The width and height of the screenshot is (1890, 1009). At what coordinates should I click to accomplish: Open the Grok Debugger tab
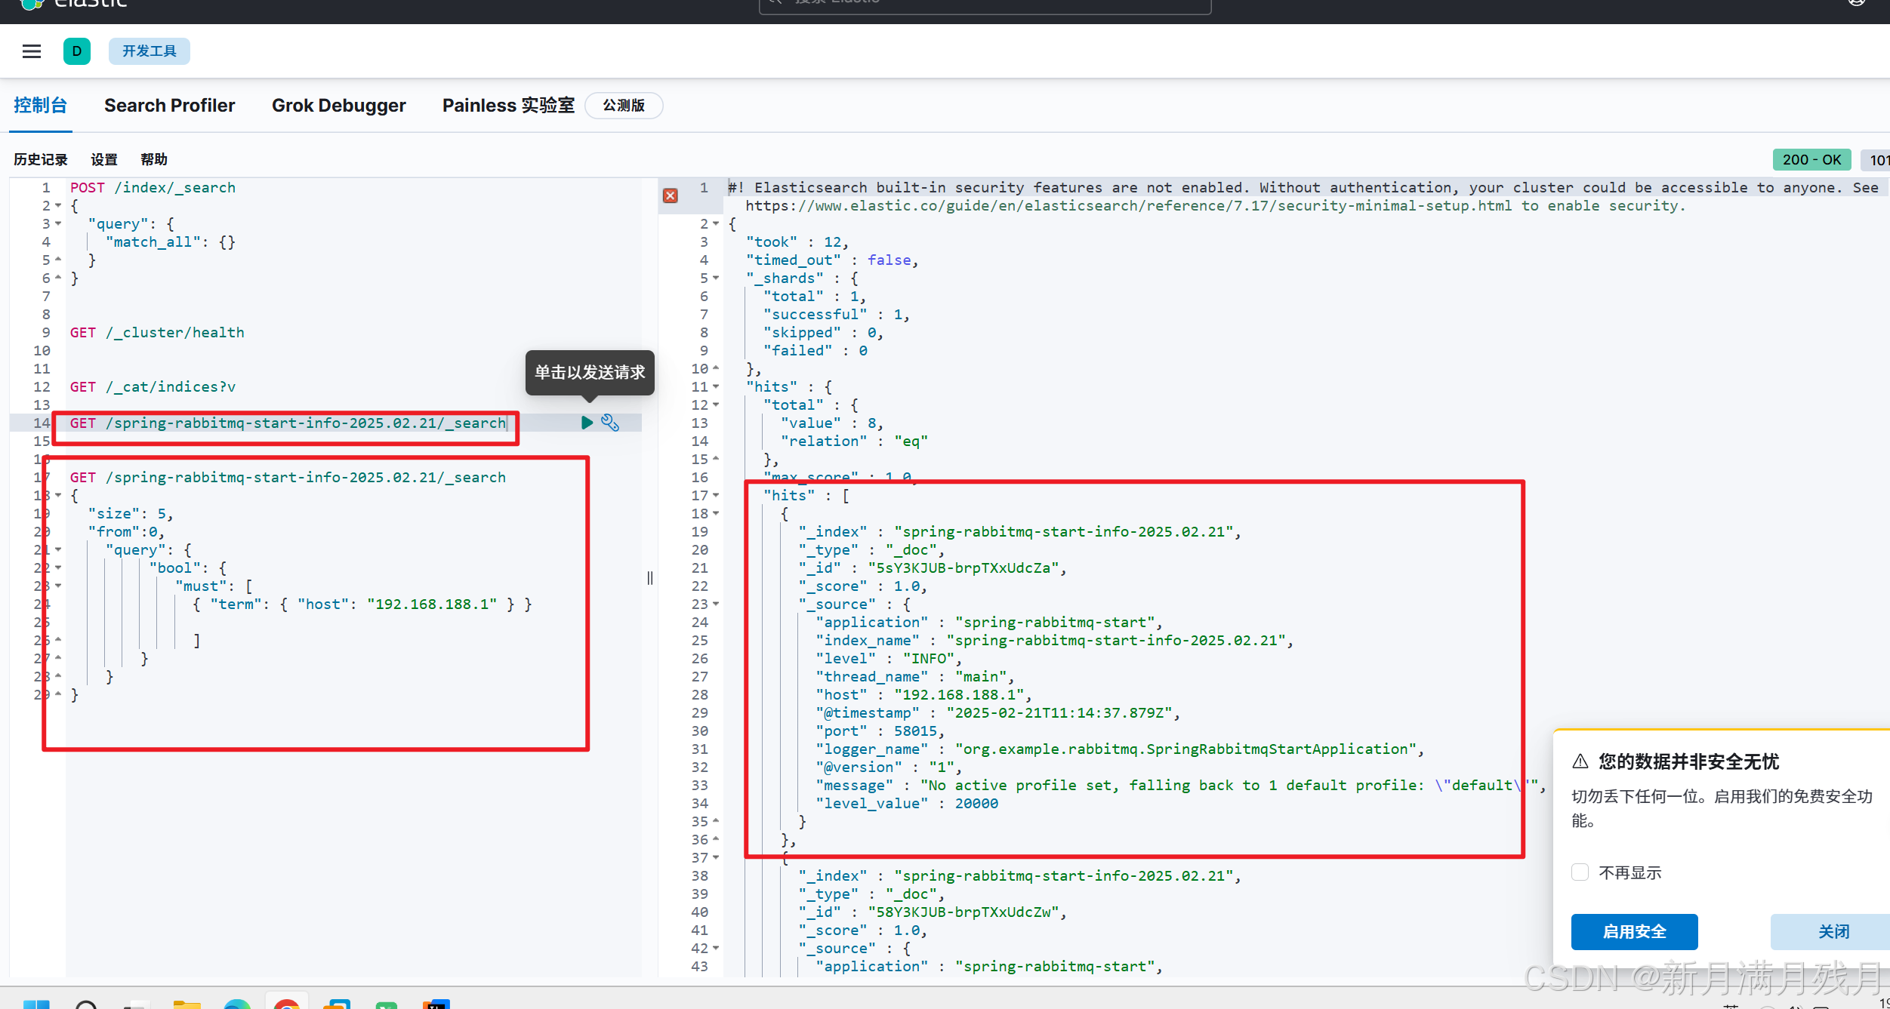coord(338,106)
